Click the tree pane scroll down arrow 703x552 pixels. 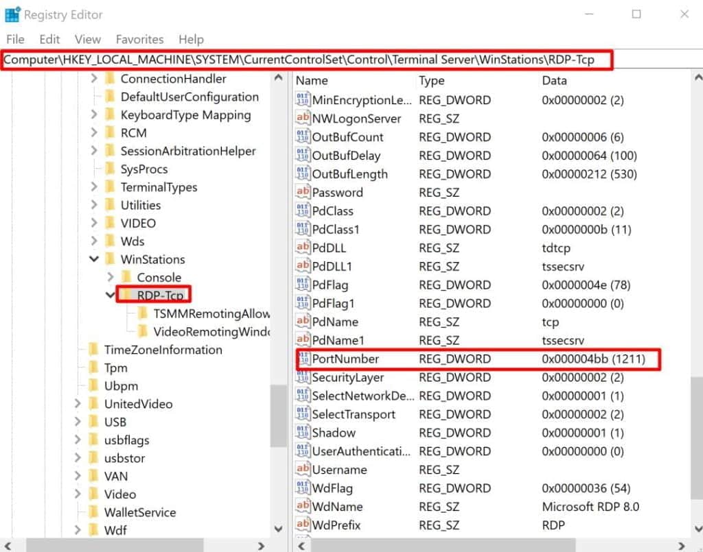278,529
